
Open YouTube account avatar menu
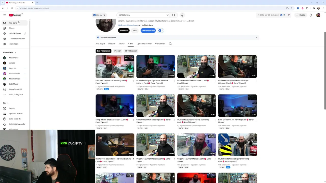318,15
